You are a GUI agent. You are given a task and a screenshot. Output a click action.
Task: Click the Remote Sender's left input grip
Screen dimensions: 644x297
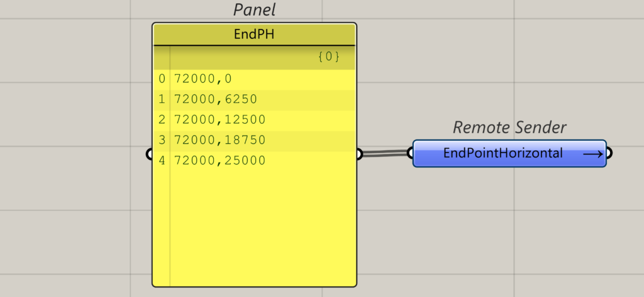pyautogui.click(x=410, y=152)
